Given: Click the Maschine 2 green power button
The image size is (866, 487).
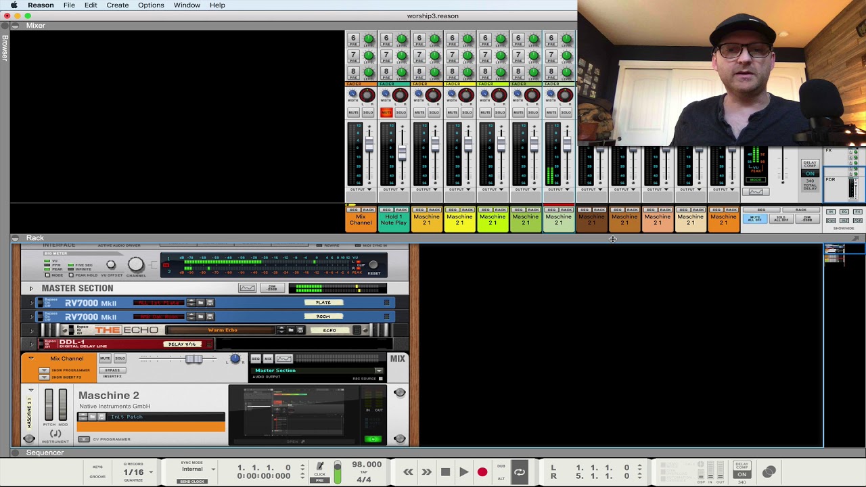Looking at the screenshot, I should pyautogui.click(x=373, y=439).
